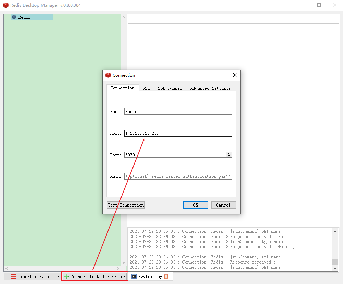Viewport: 343px width, 284px height.
Task: Close the Connection dialog
Action: [235, 75]
